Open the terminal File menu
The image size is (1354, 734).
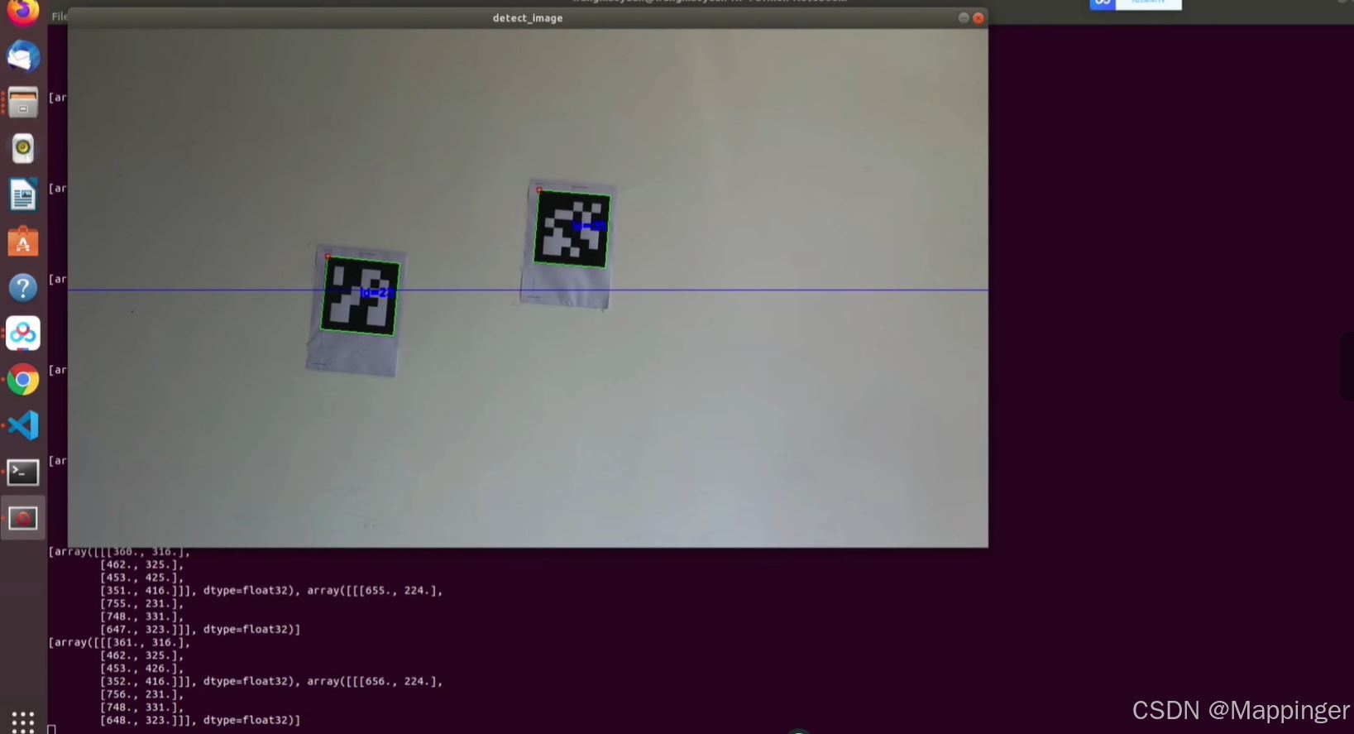click(60, 17)
